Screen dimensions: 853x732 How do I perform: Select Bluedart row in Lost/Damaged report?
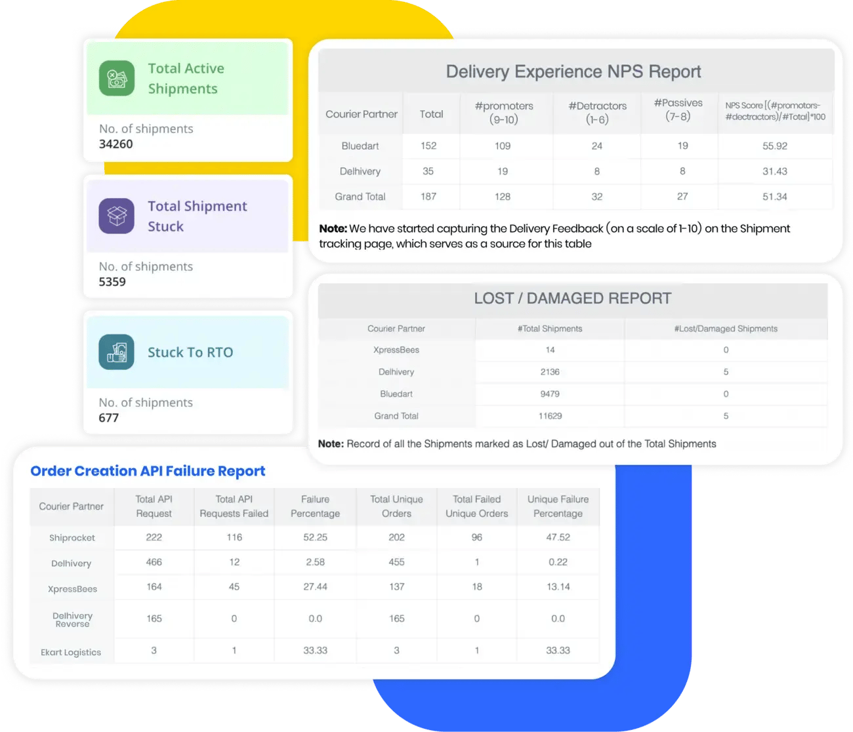click(x=573, y=394)
